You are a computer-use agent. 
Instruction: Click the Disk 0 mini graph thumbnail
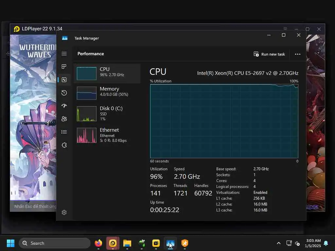[x=86, y=113]
